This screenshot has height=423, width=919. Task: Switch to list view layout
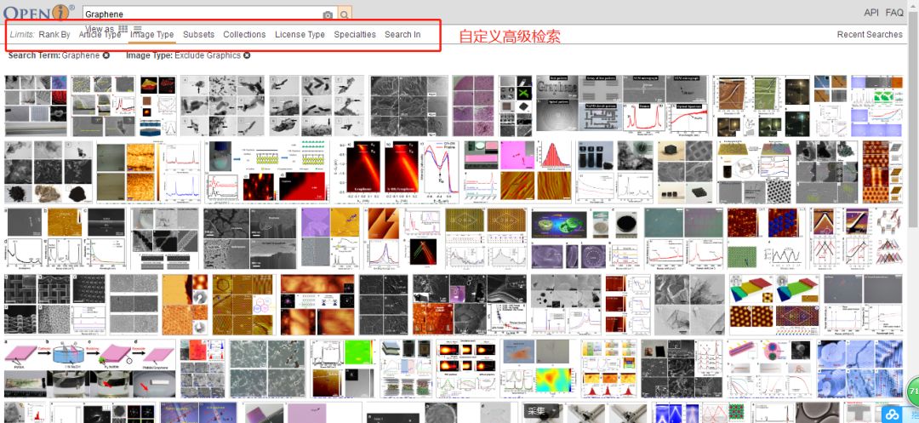click(138, 28)
